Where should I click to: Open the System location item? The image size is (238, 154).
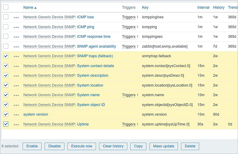click(90, 85)
